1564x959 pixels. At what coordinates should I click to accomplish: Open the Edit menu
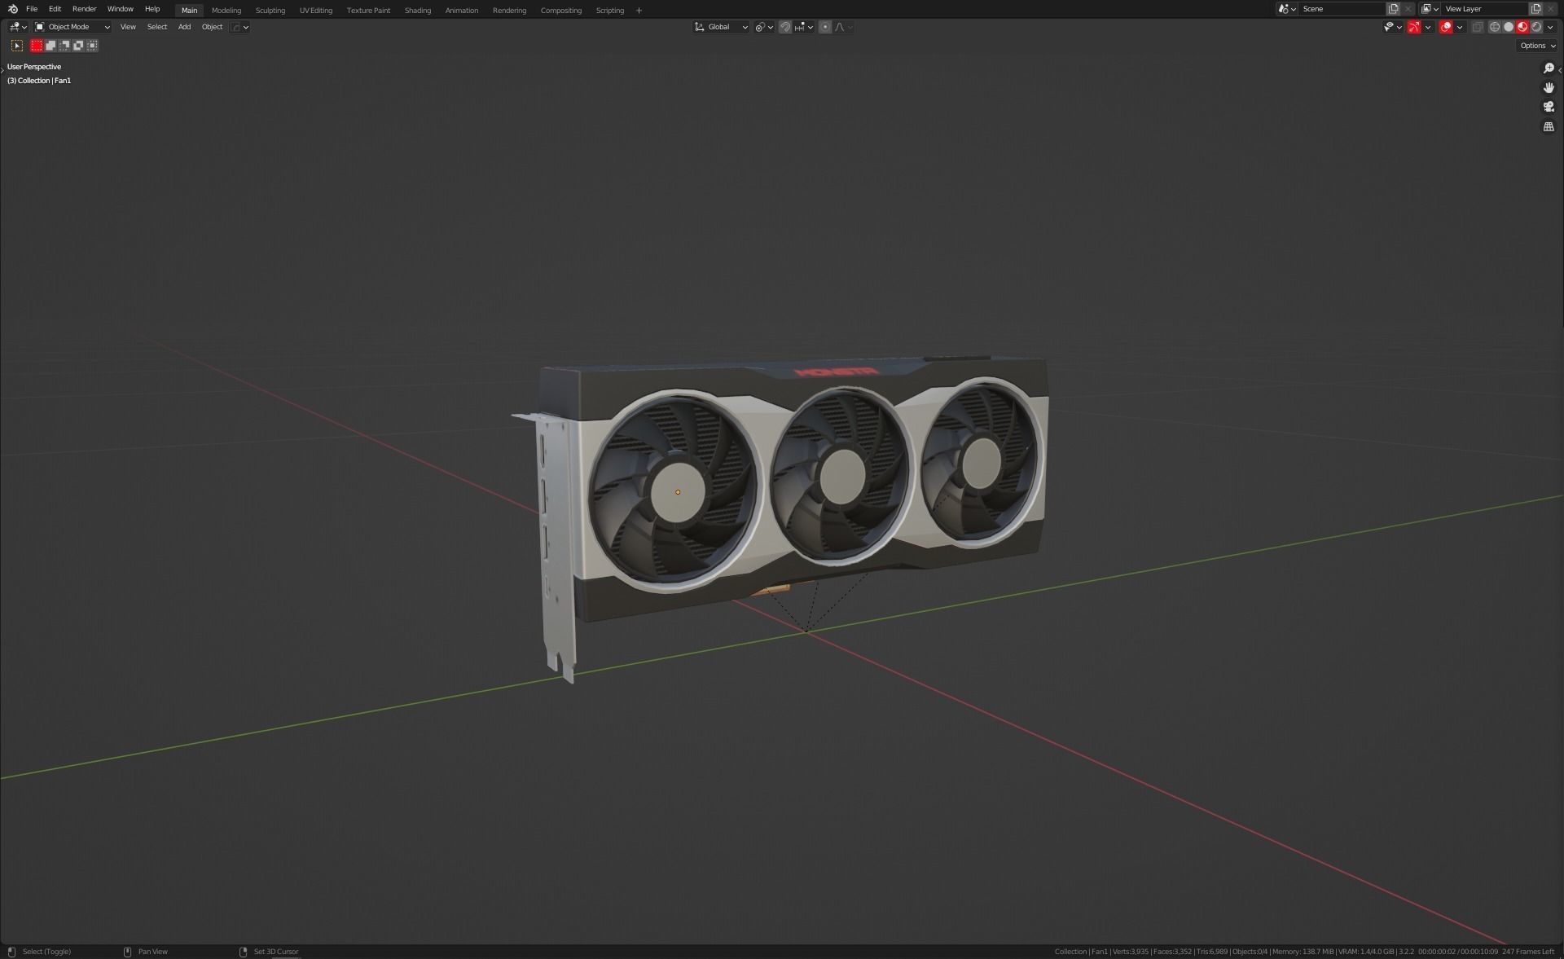coord(55,9)
